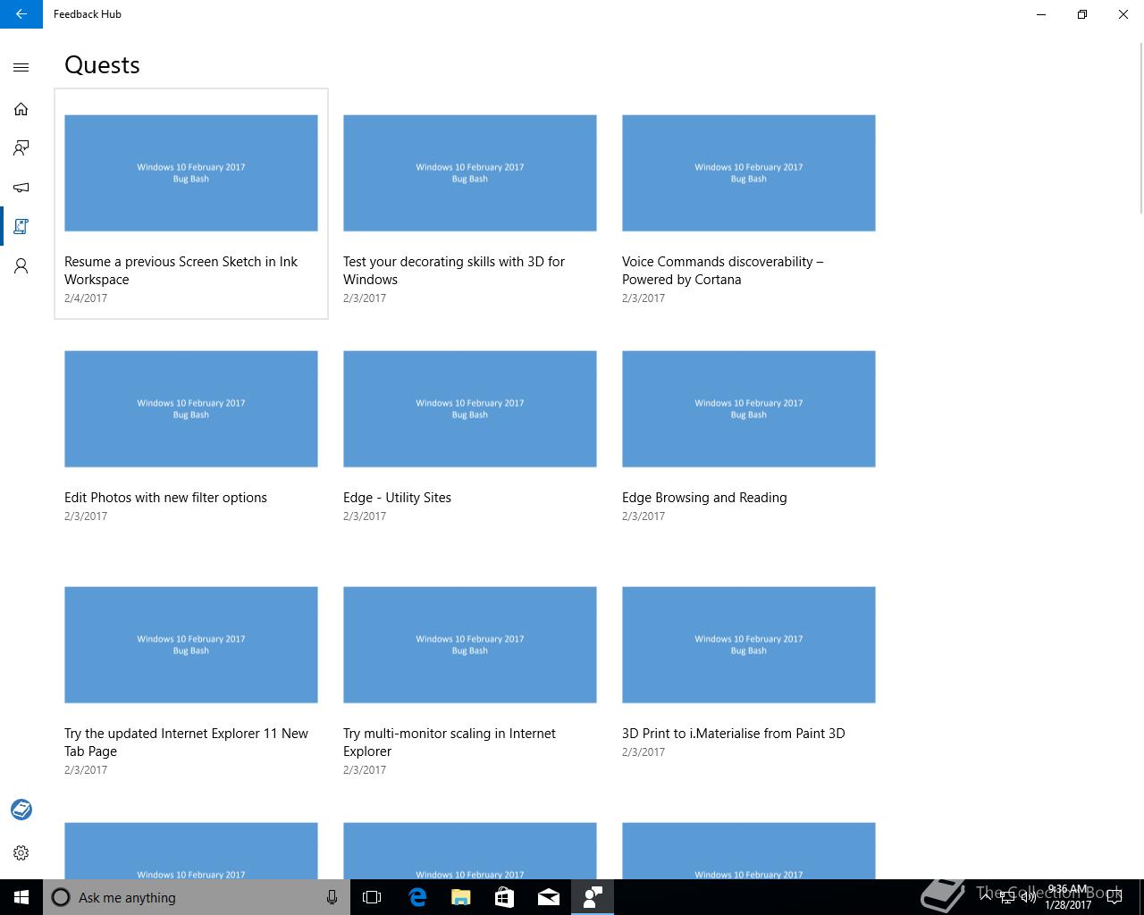Open the Edge - Utility Sites quest
Image resolution: width=1144 pixels, height=915 pixels.
coord(470,440)
